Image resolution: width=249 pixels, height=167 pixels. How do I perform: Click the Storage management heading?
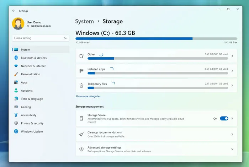coord(89,107)
